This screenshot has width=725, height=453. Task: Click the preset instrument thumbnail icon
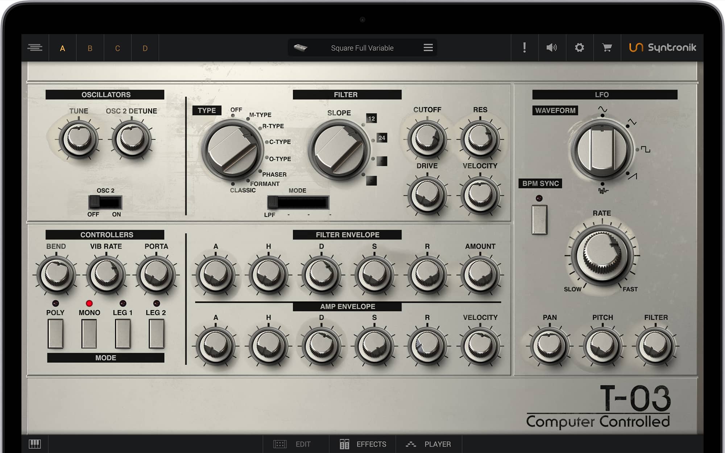[301, 48]
